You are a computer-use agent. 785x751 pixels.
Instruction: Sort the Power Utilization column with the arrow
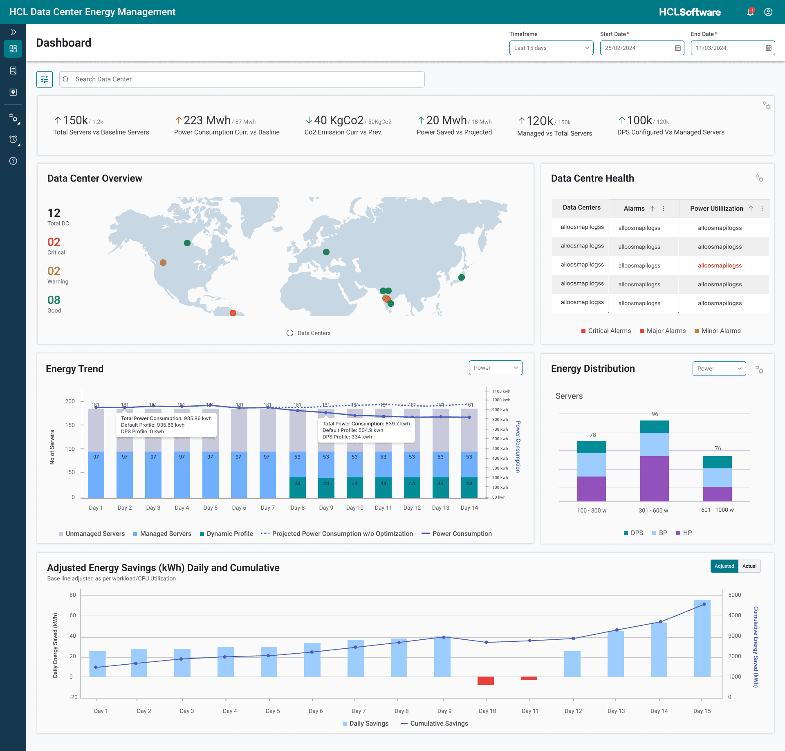[751, 209]
